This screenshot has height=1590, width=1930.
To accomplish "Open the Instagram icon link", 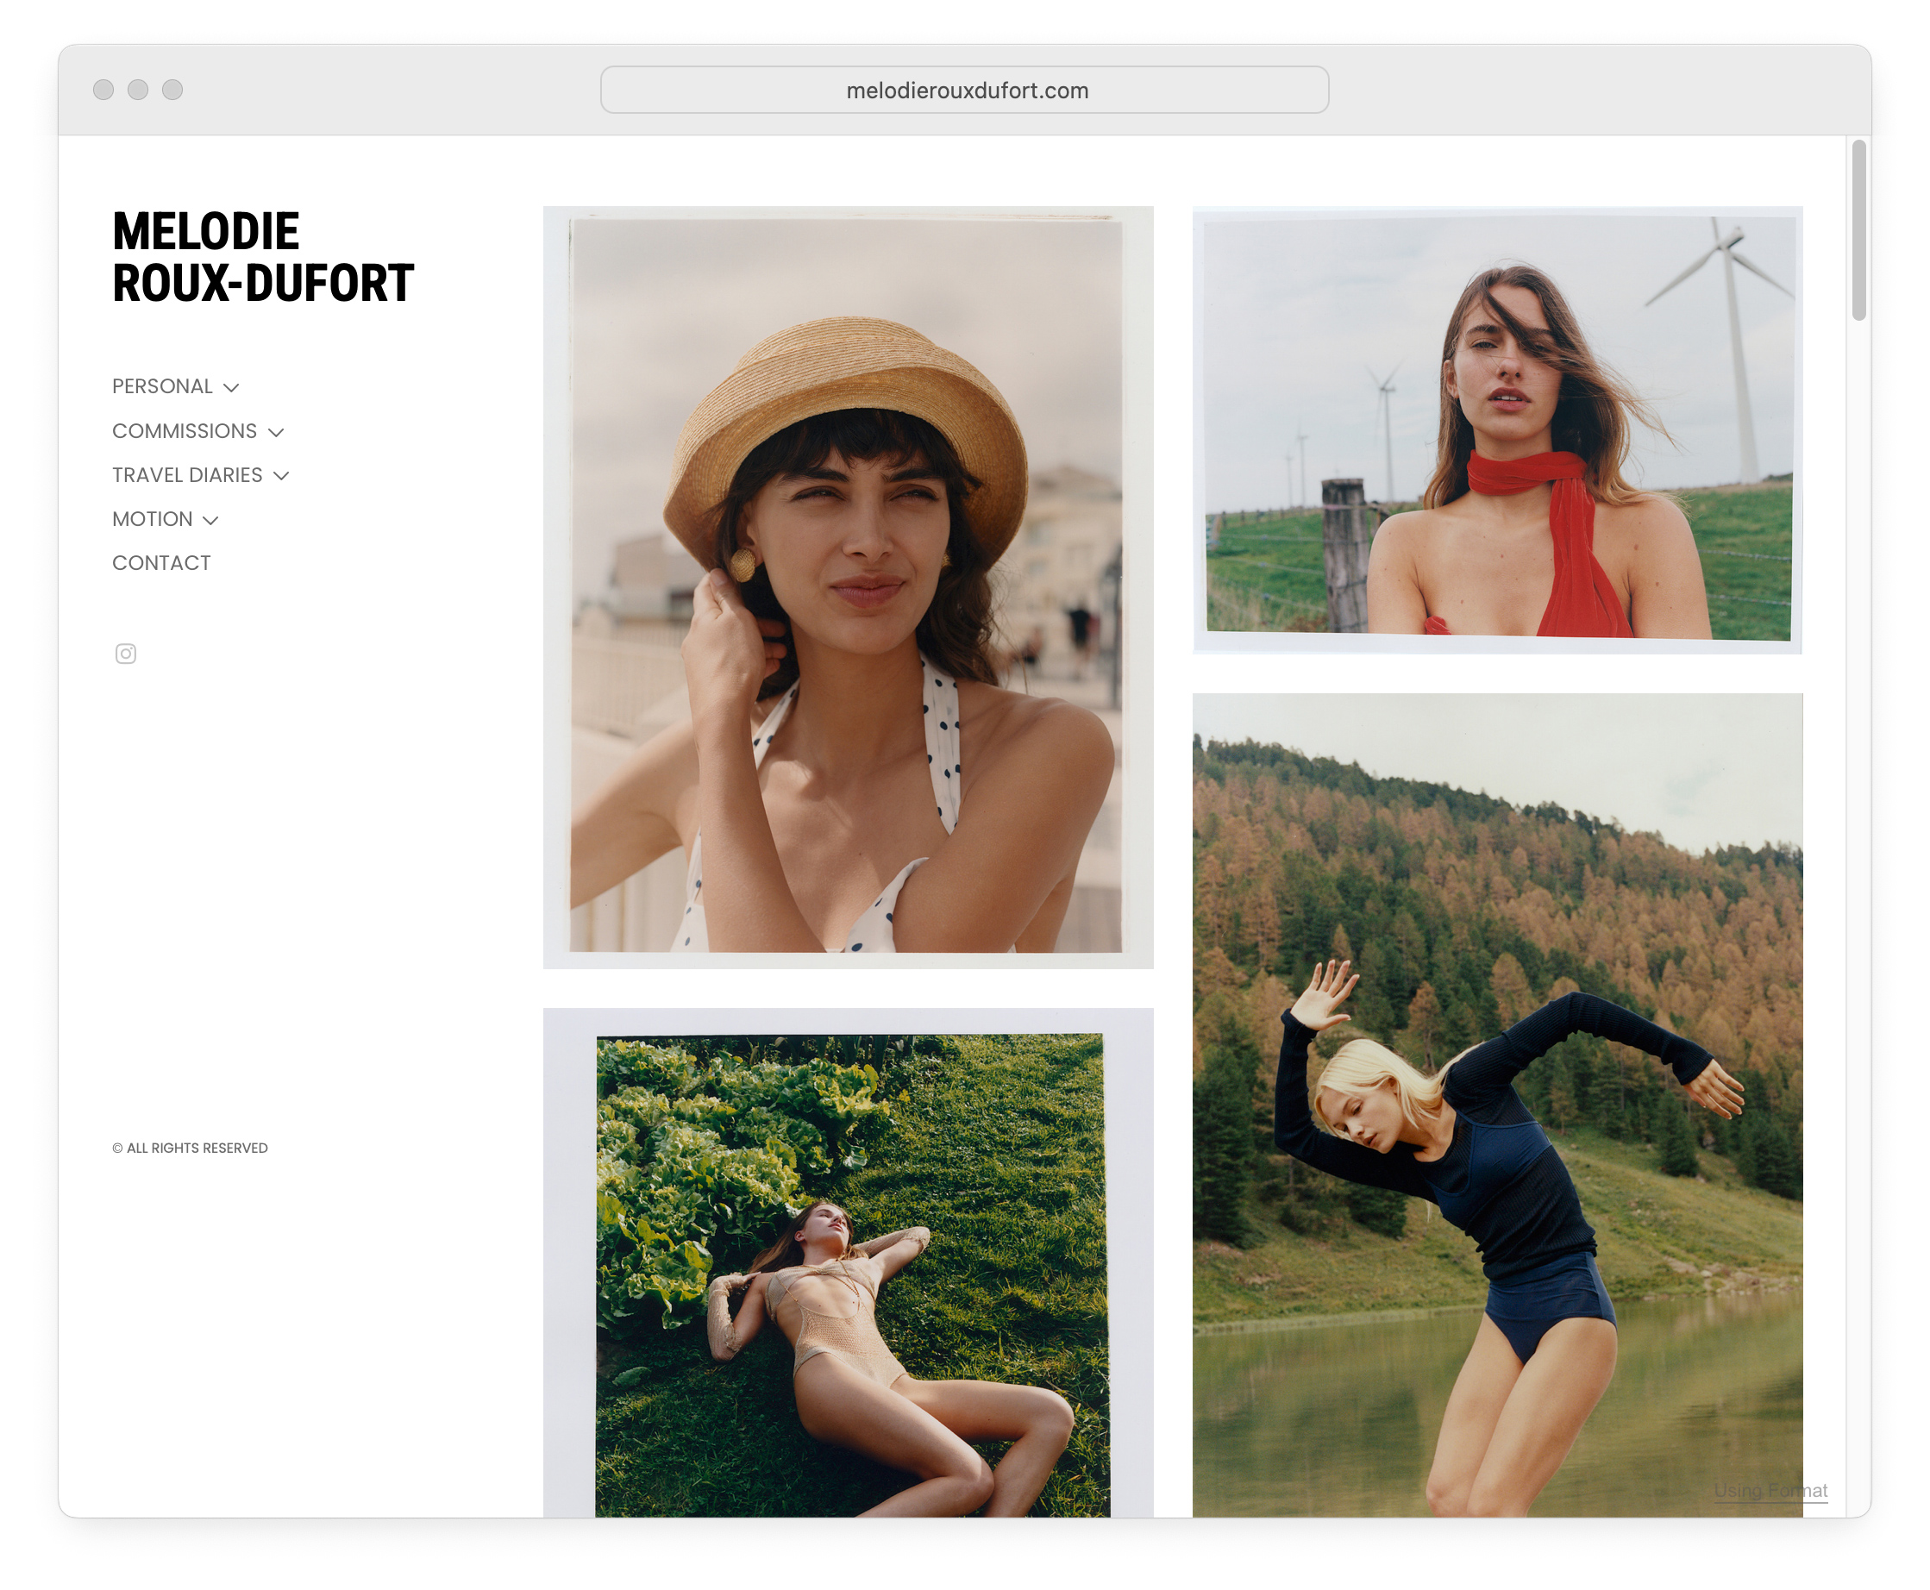I will [126, 653].
